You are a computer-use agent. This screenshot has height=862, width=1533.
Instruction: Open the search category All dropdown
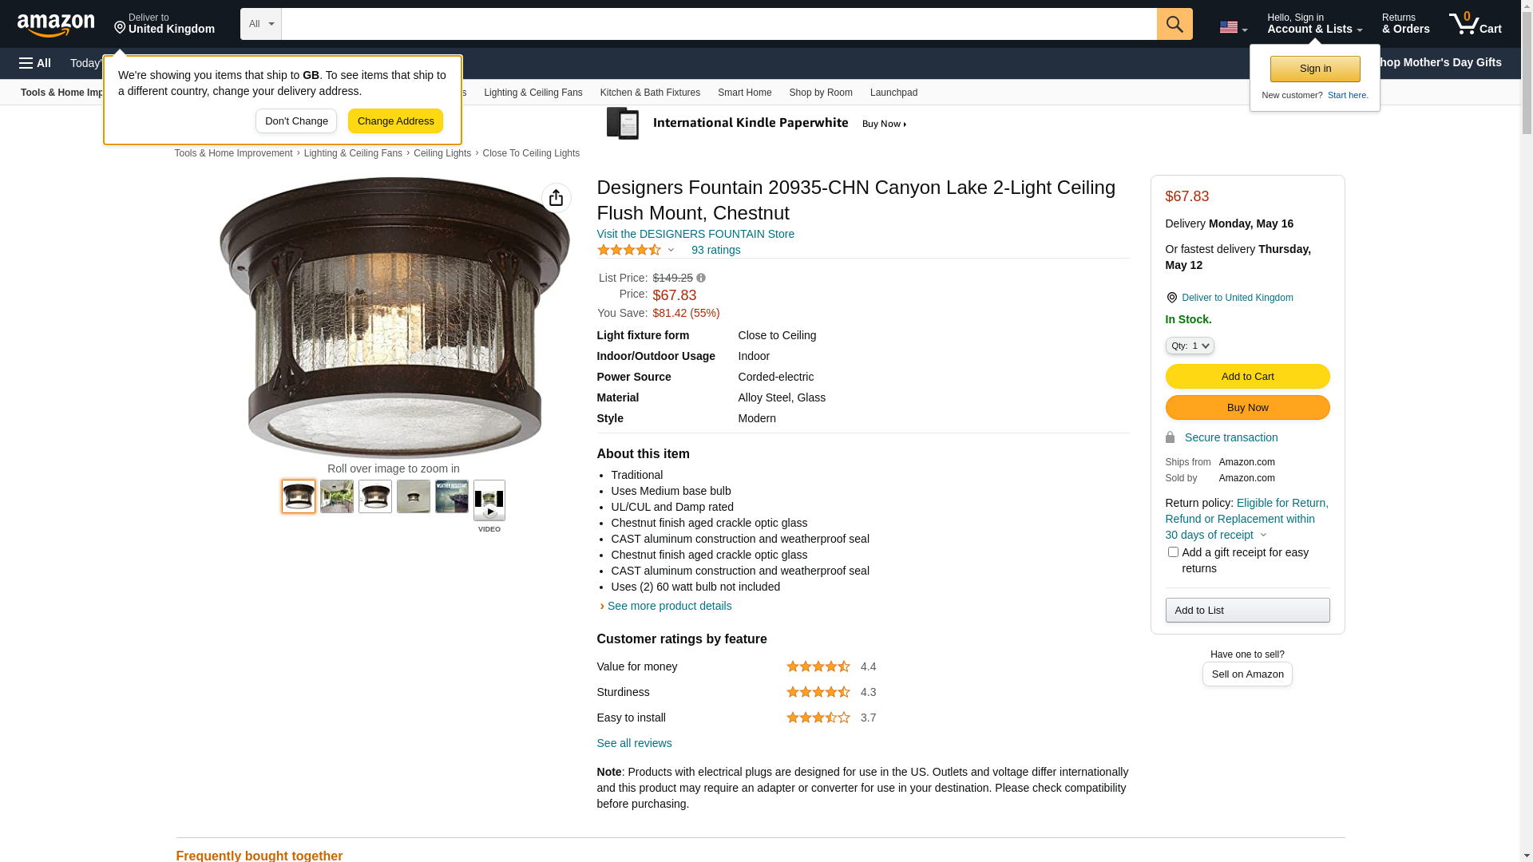click(x=261, y=24)
